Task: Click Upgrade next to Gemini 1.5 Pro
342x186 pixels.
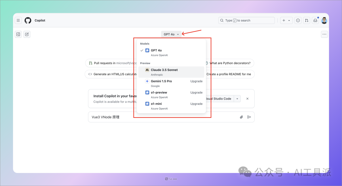Action: 196,81
